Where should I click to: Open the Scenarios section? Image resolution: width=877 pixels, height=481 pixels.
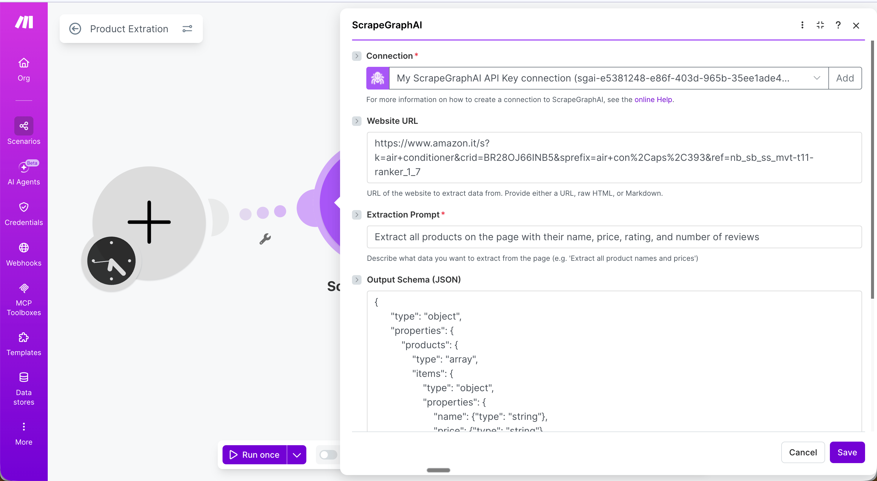24,131
